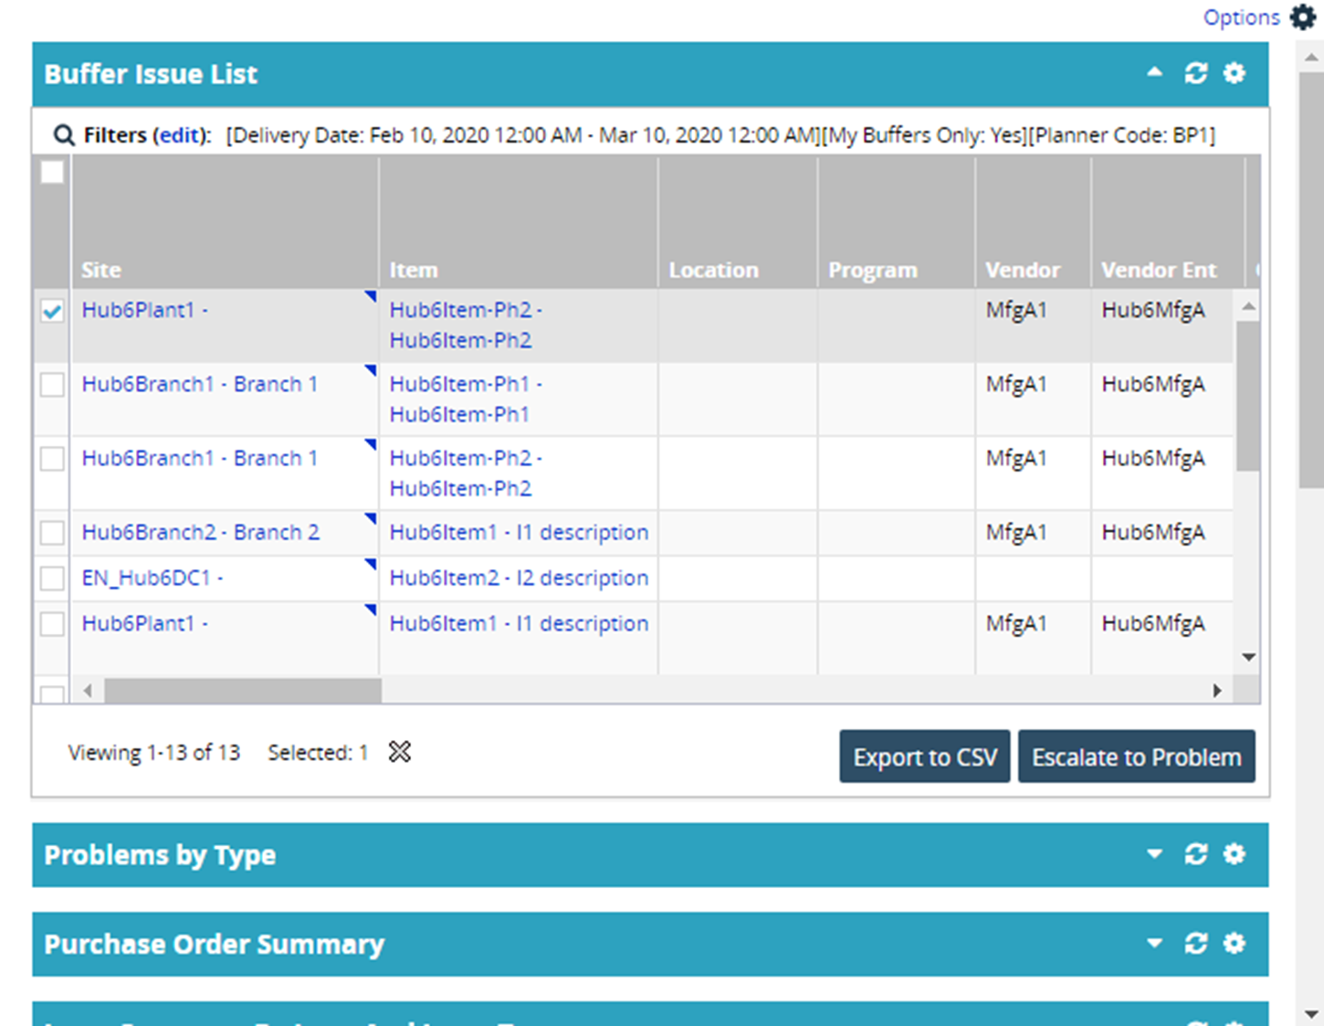Open the Options link at top right
Screen dimensions: 1324x1026
pos(1242,17)
